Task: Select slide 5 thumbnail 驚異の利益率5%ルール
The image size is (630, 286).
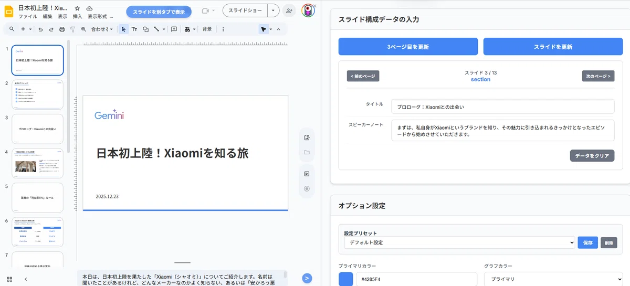Action: 37,197
